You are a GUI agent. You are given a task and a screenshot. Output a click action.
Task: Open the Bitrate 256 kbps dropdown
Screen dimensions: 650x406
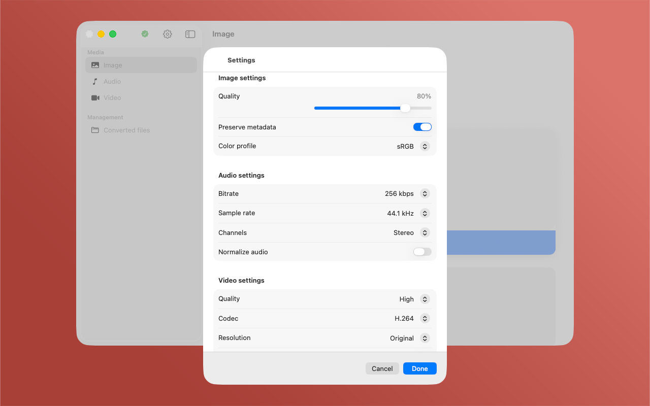click(x=407, y=193)
